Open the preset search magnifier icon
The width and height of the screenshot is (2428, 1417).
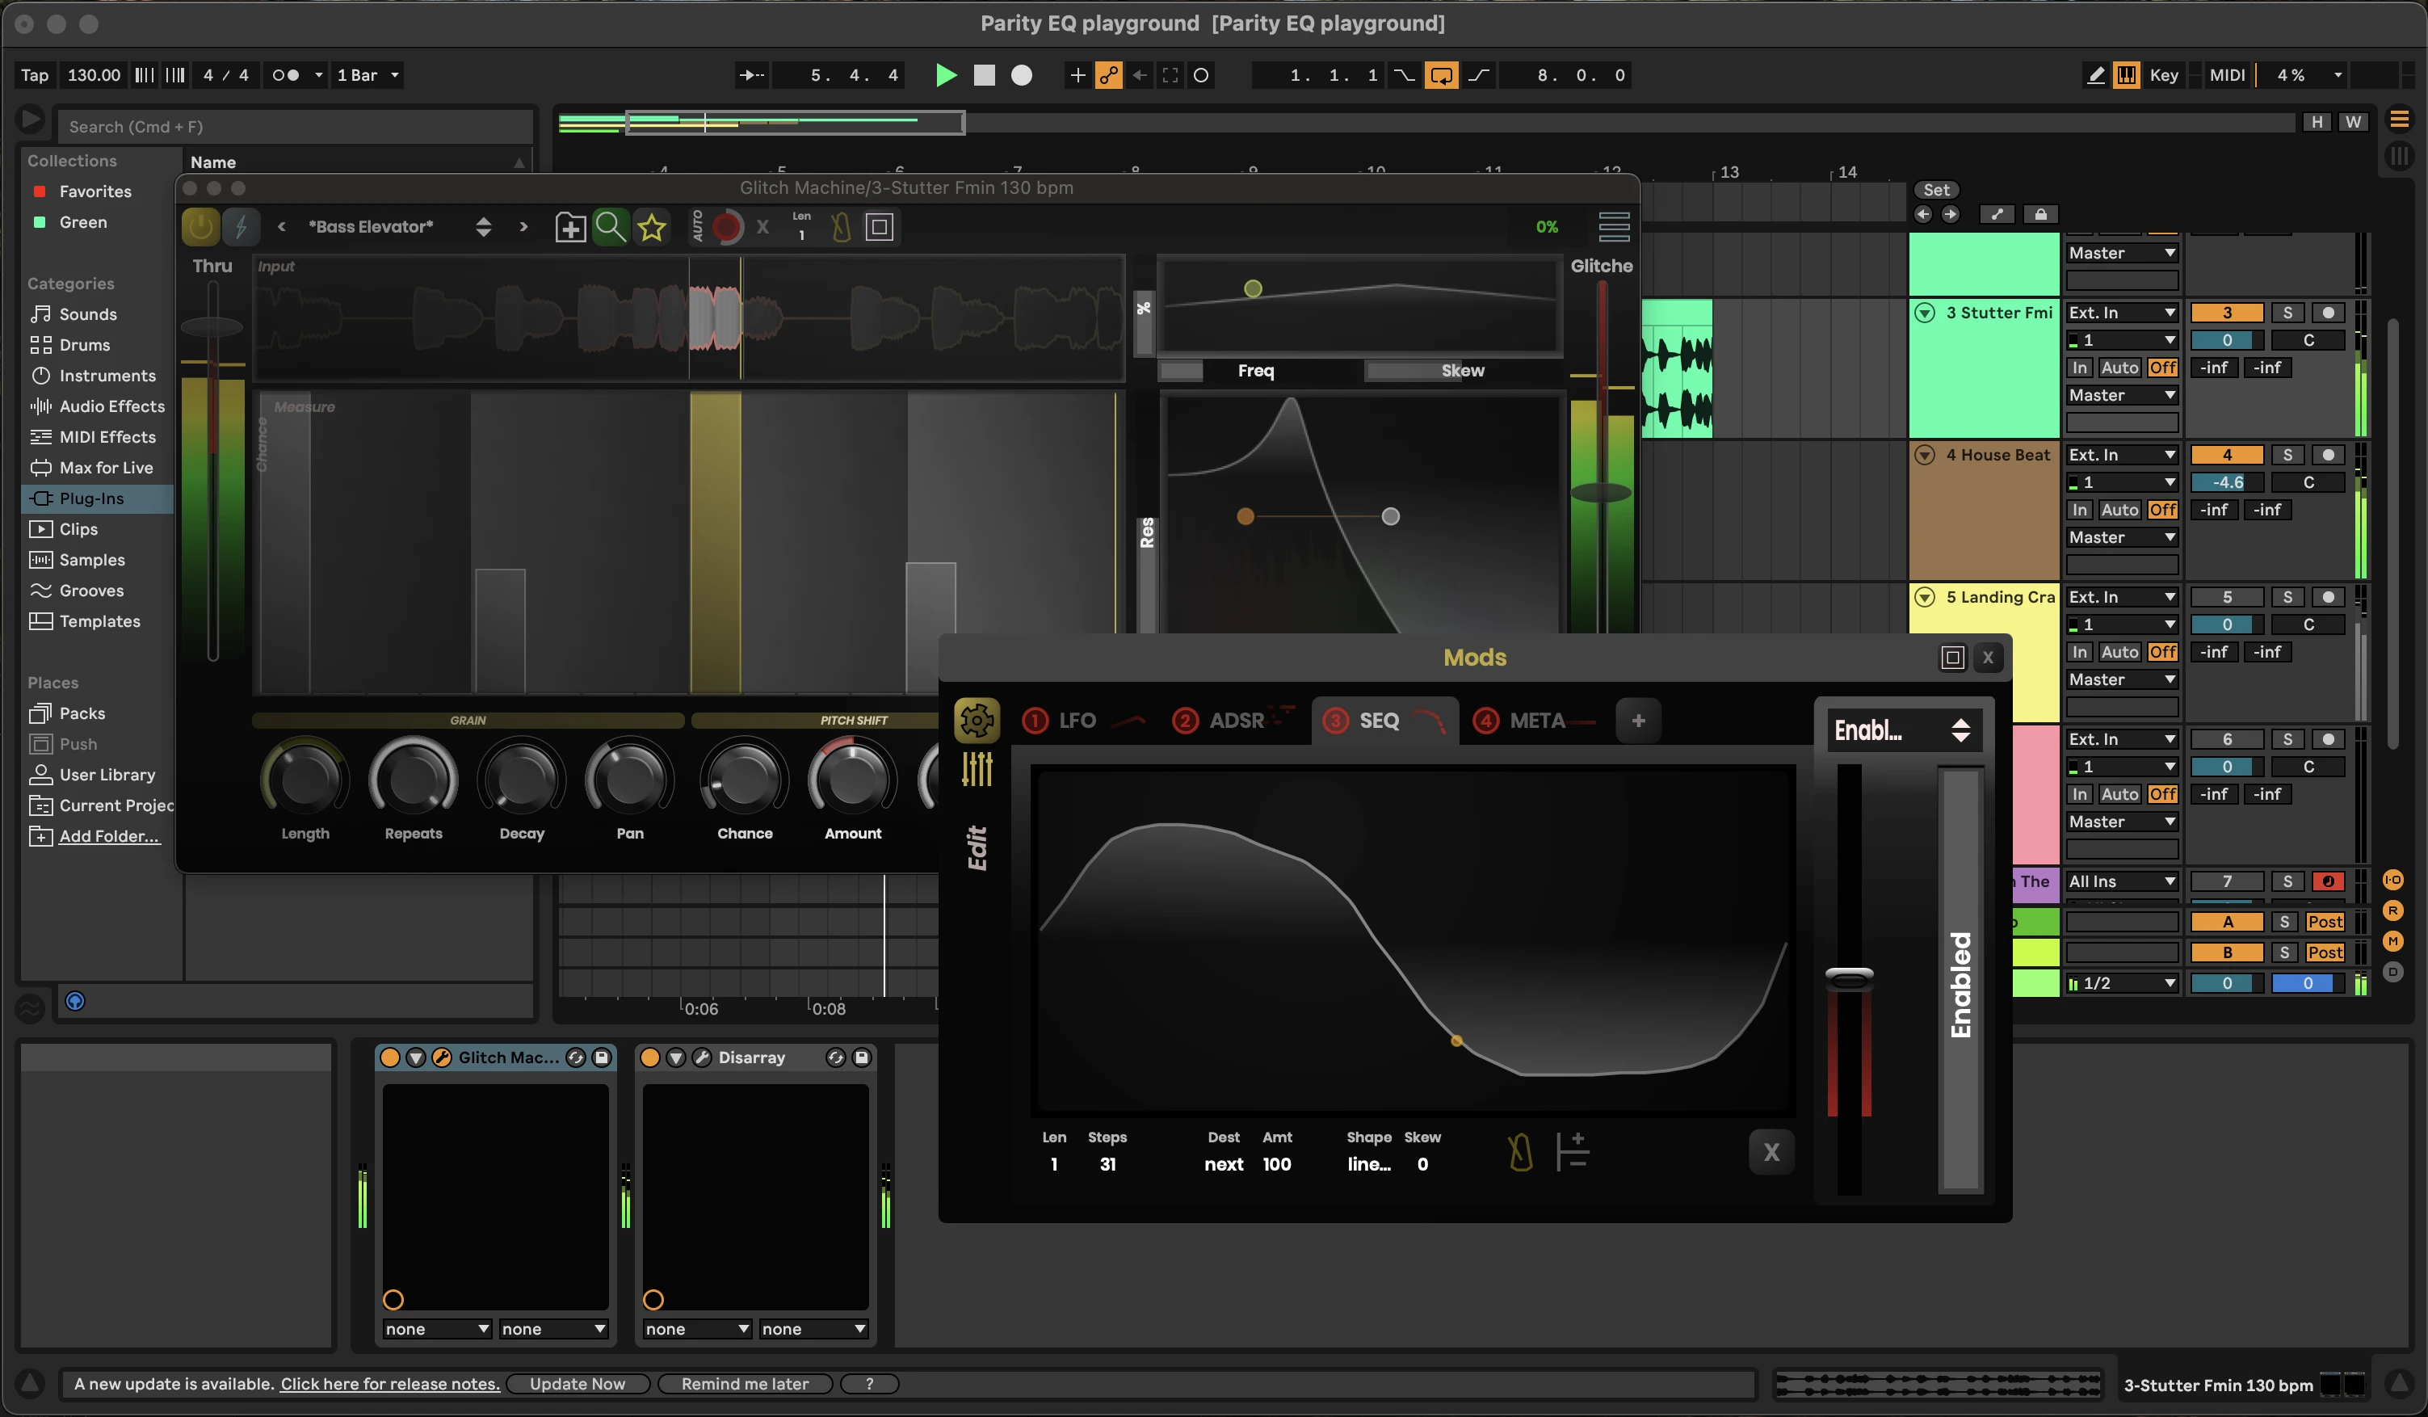pyautogui.click(x=610, y=228)
